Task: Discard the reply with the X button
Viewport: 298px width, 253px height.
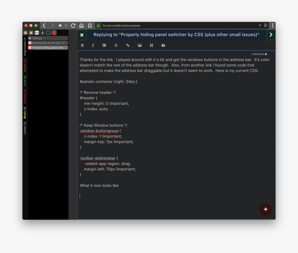Action: coord(82,35)
